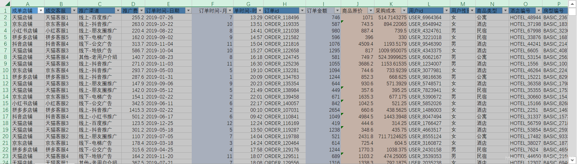Open the 订单时间-月 filter dropdown

[230, 11]
